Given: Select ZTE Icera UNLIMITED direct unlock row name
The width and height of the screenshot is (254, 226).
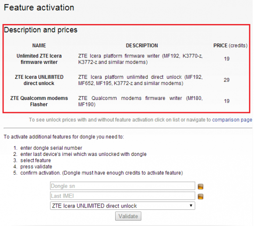Looking at the screenshot, I should pyautogui.click(x=39, y=80).
